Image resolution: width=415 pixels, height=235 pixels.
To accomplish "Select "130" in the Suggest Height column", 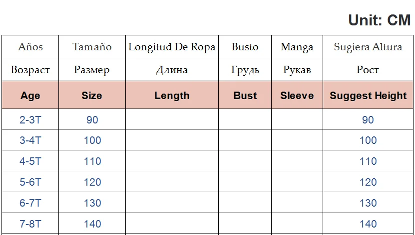I will coord(368,203).
